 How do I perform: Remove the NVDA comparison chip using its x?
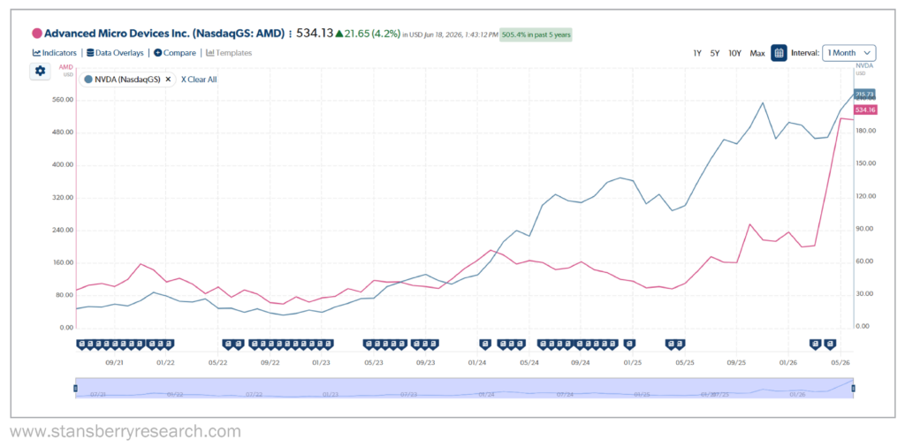[168, 80]
